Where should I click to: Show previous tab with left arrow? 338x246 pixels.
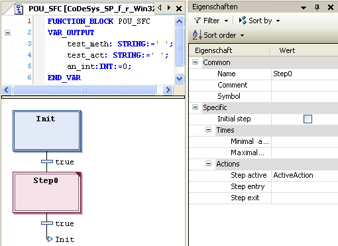tap(160, 8)
